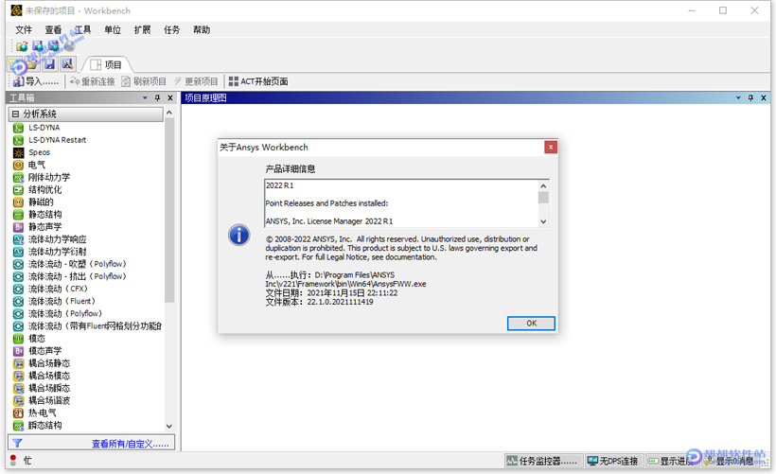
Task: Click the 流体流动 (CFX) icon
Action: [18, 289]
